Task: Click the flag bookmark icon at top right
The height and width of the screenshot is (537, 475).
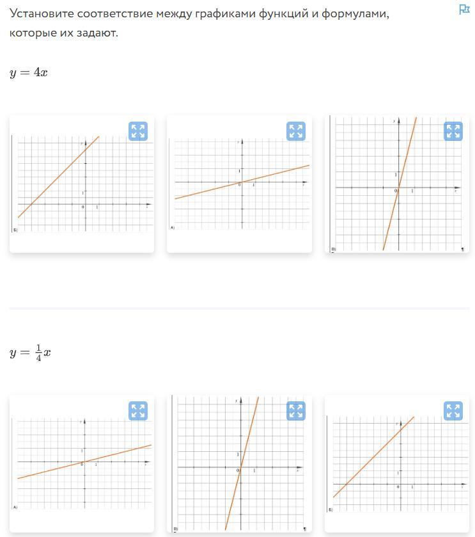Action: tap(464, 9)
